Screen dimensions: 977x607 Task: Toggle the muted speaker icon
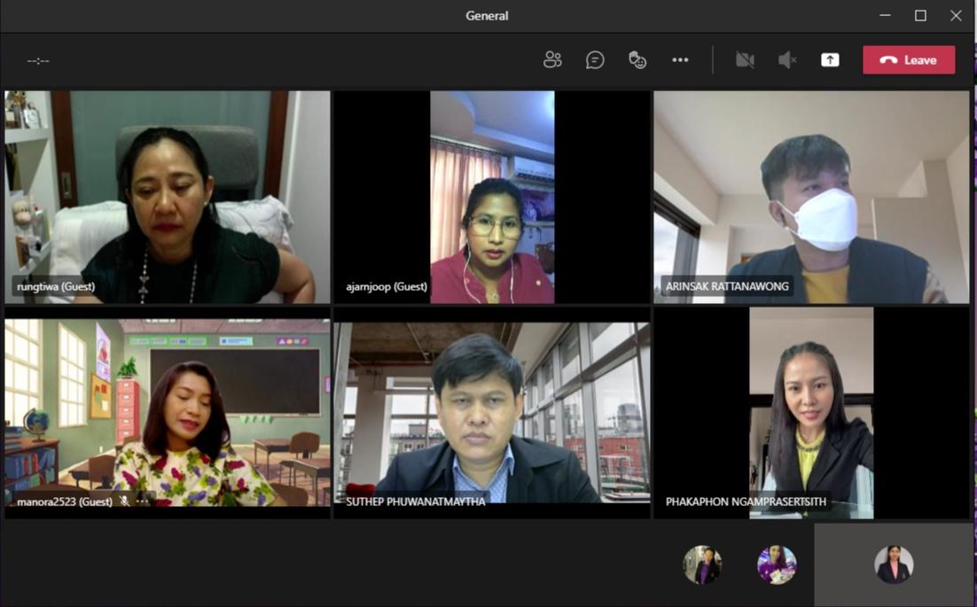pyautogui.click(x=787, y=59)
